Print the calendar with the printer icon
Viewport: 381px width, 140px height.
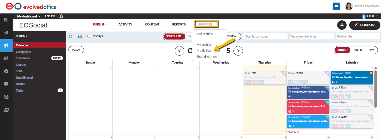tap(80, 36)
